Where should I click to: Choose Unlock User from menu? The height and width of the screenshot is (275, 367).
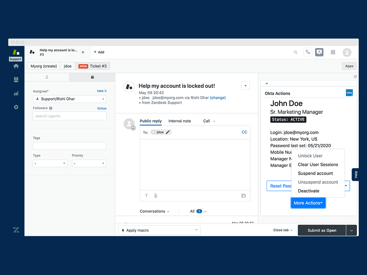click(310, 156)
